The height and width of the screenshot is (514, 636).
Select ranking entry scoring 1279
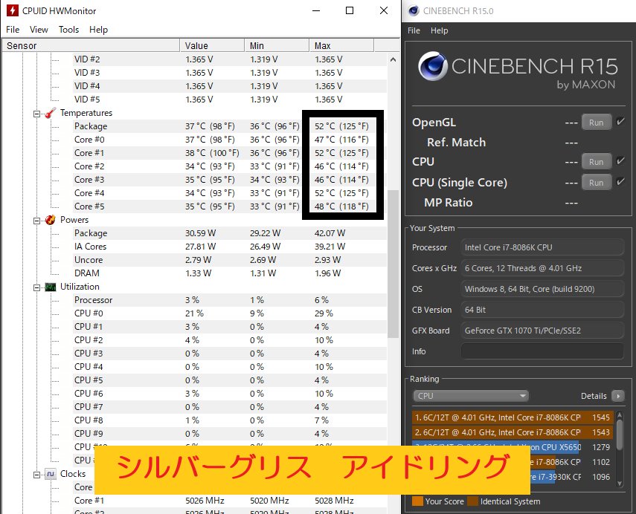click(513, 447)
